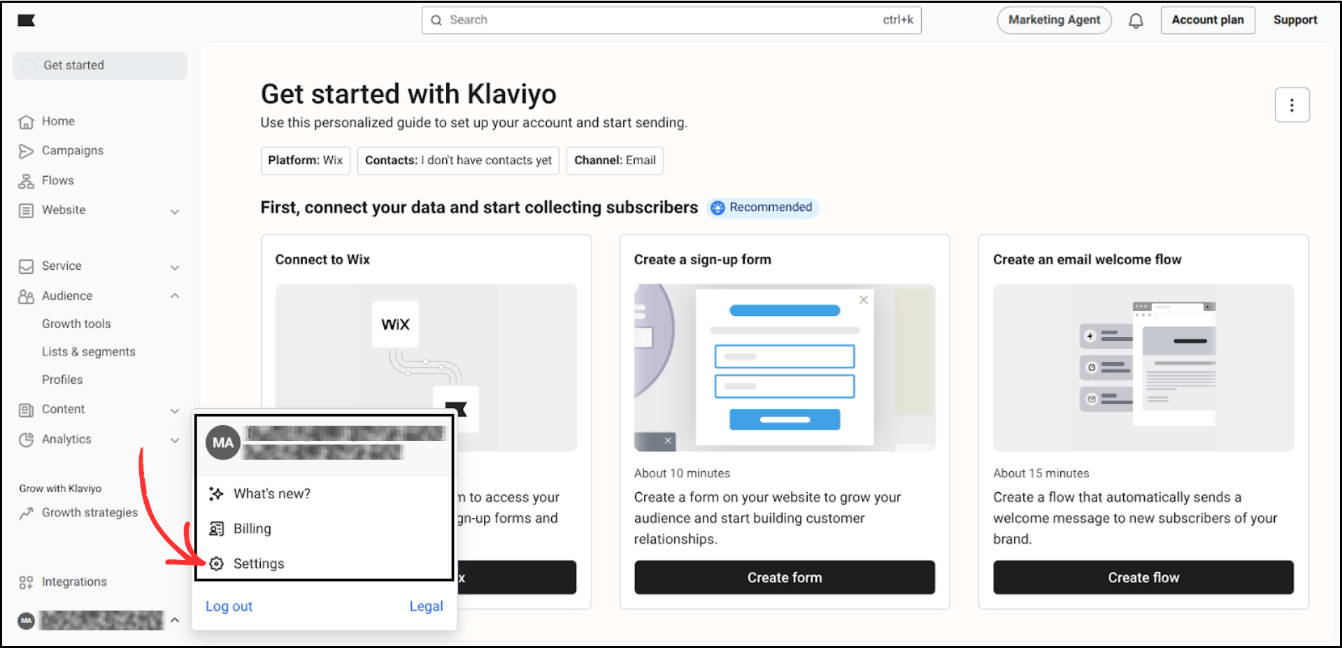Screen dimensions: 1342x648
Task: Click the Create flow button
Action: (1143, 577)
